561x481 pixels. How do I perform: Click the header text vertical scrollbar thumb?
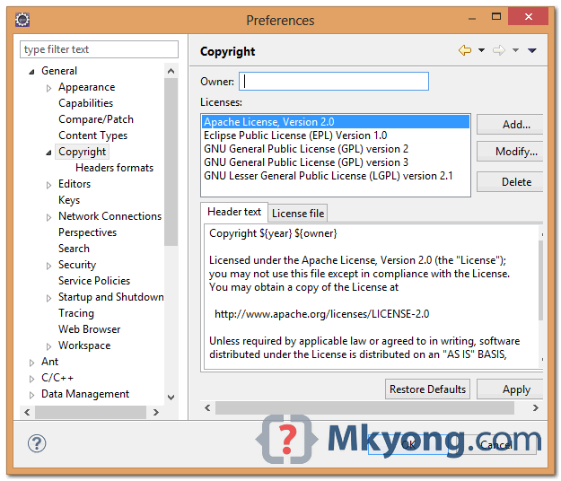[x=540, y=280]
